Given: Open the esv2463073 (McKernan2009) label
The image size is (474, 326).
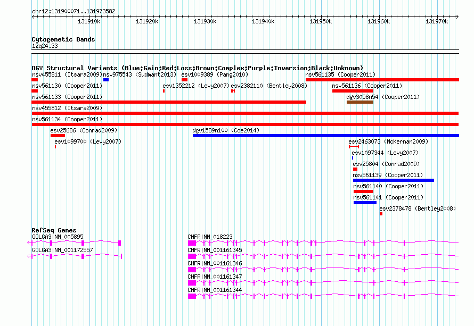Looking at the screenshot, I should pos(388,141).
